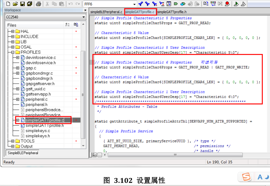Select the SimpleBLEPeripheral workspace tab
Viewport: 270px width, 186px height.
click(x=23, y=153)
